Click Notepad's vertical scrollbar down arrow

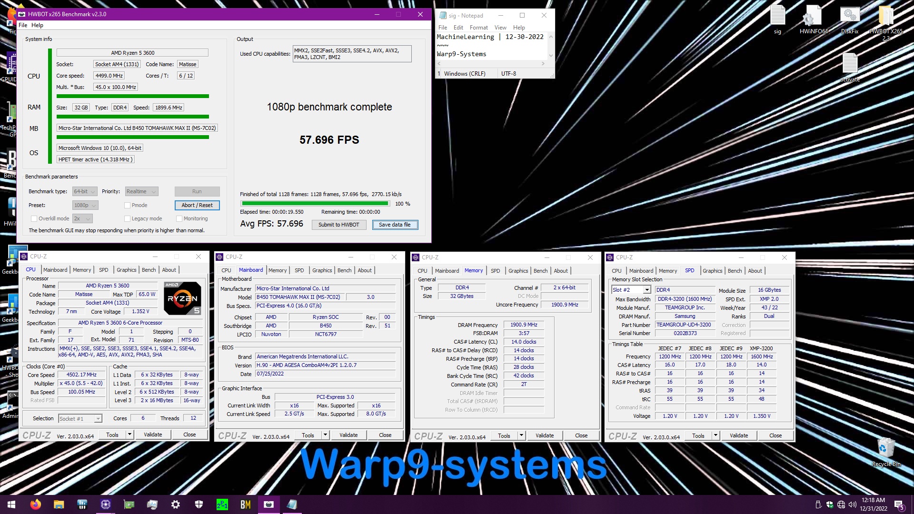tap(551, 56)
